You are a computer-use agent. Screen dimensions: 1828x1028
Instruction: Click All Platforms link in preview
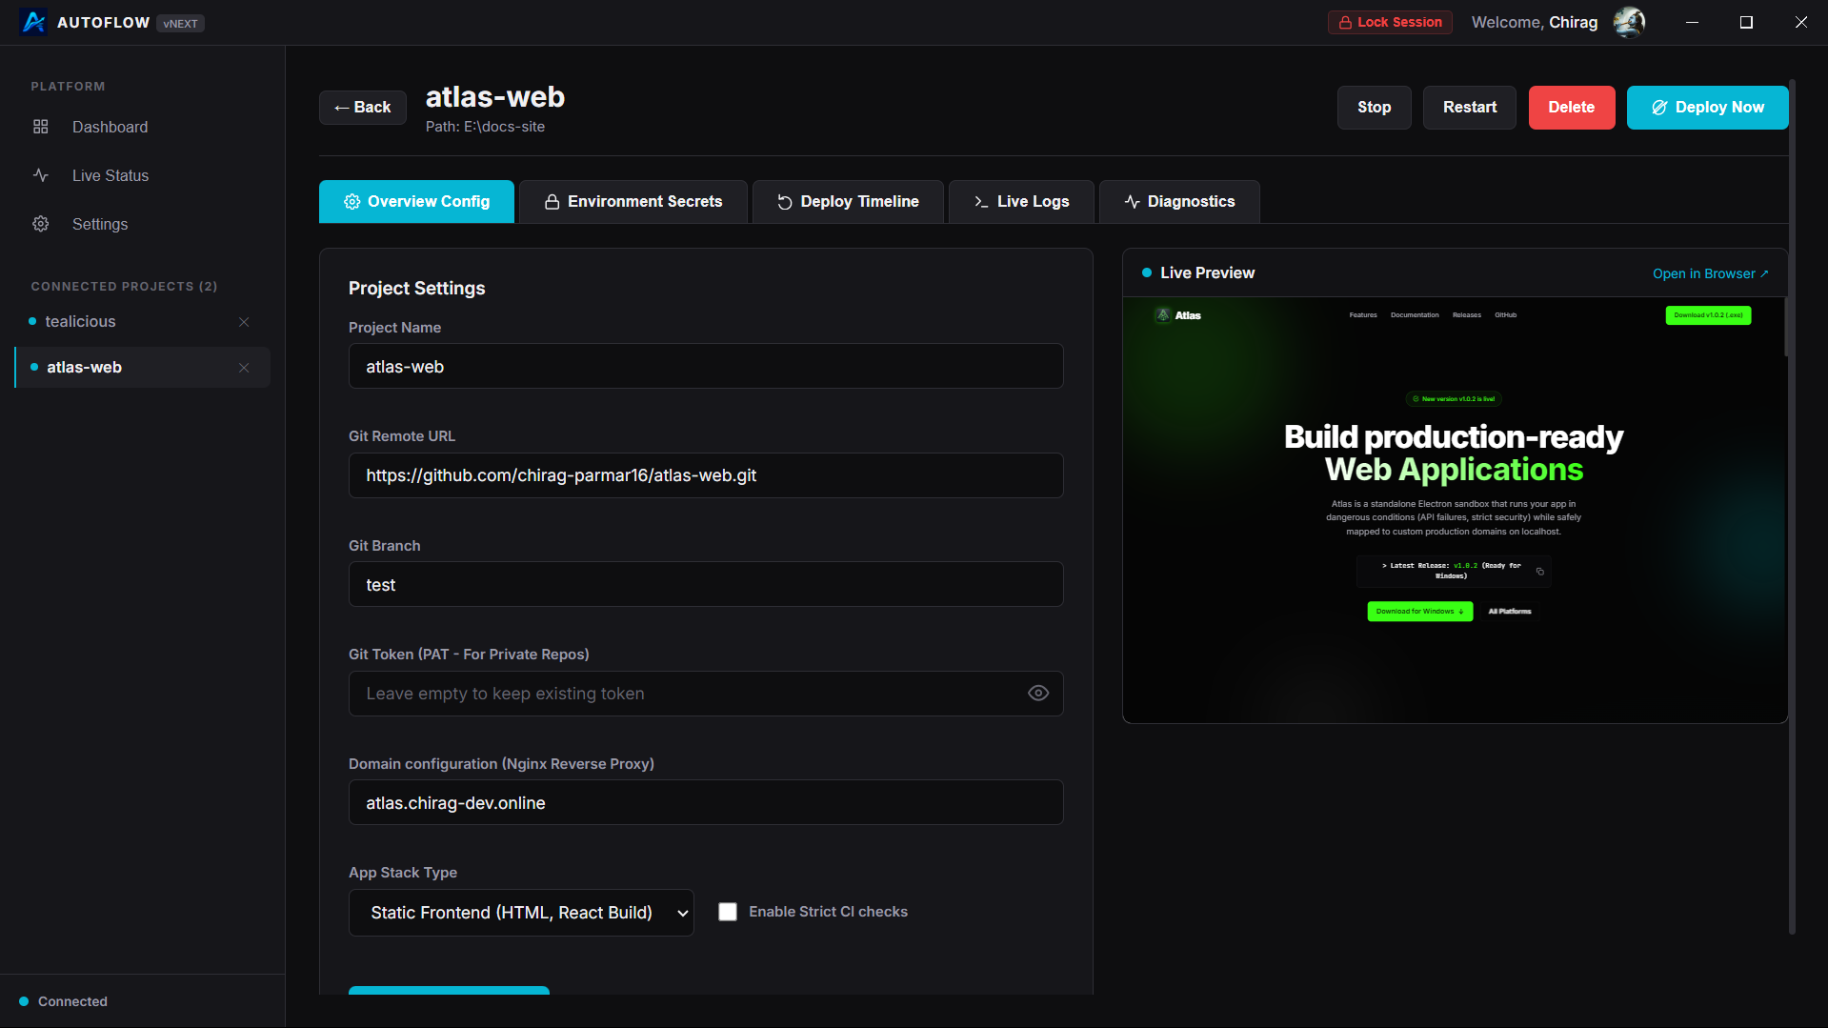[1510, 612]
